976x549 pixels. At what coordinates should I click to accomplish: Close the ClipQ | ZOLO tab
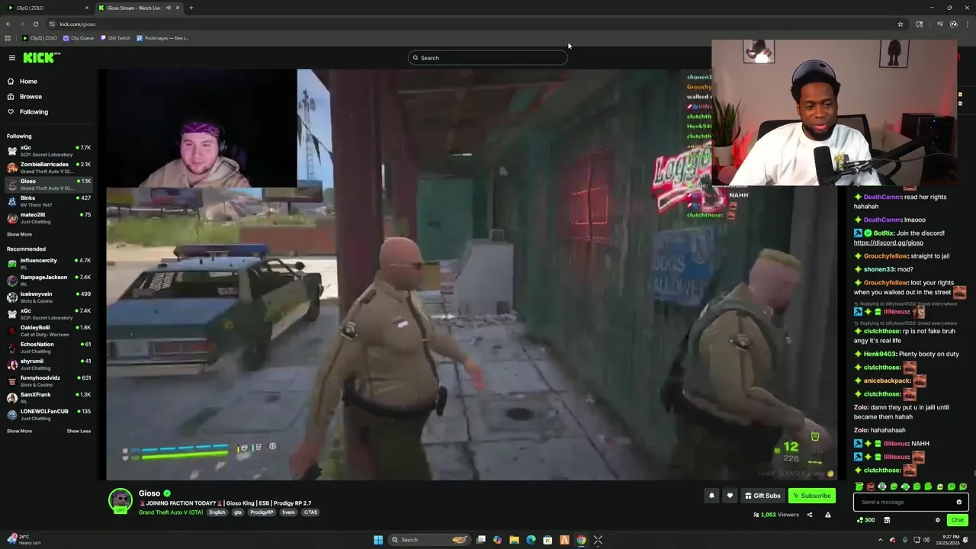86,8
